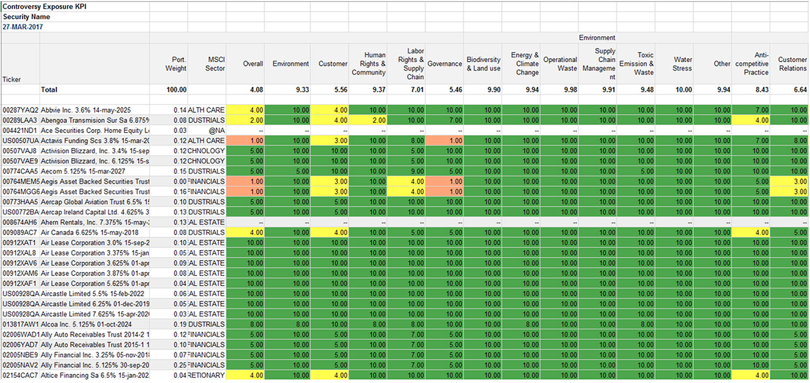The image size is (810, 383).
Task: Select ticker 00764MEM5
Action: (21, 182)
